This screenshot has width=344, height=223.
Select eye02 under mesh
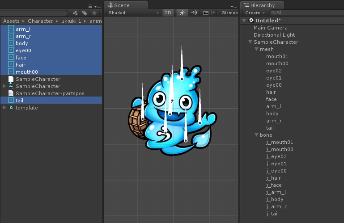[274, 71]
